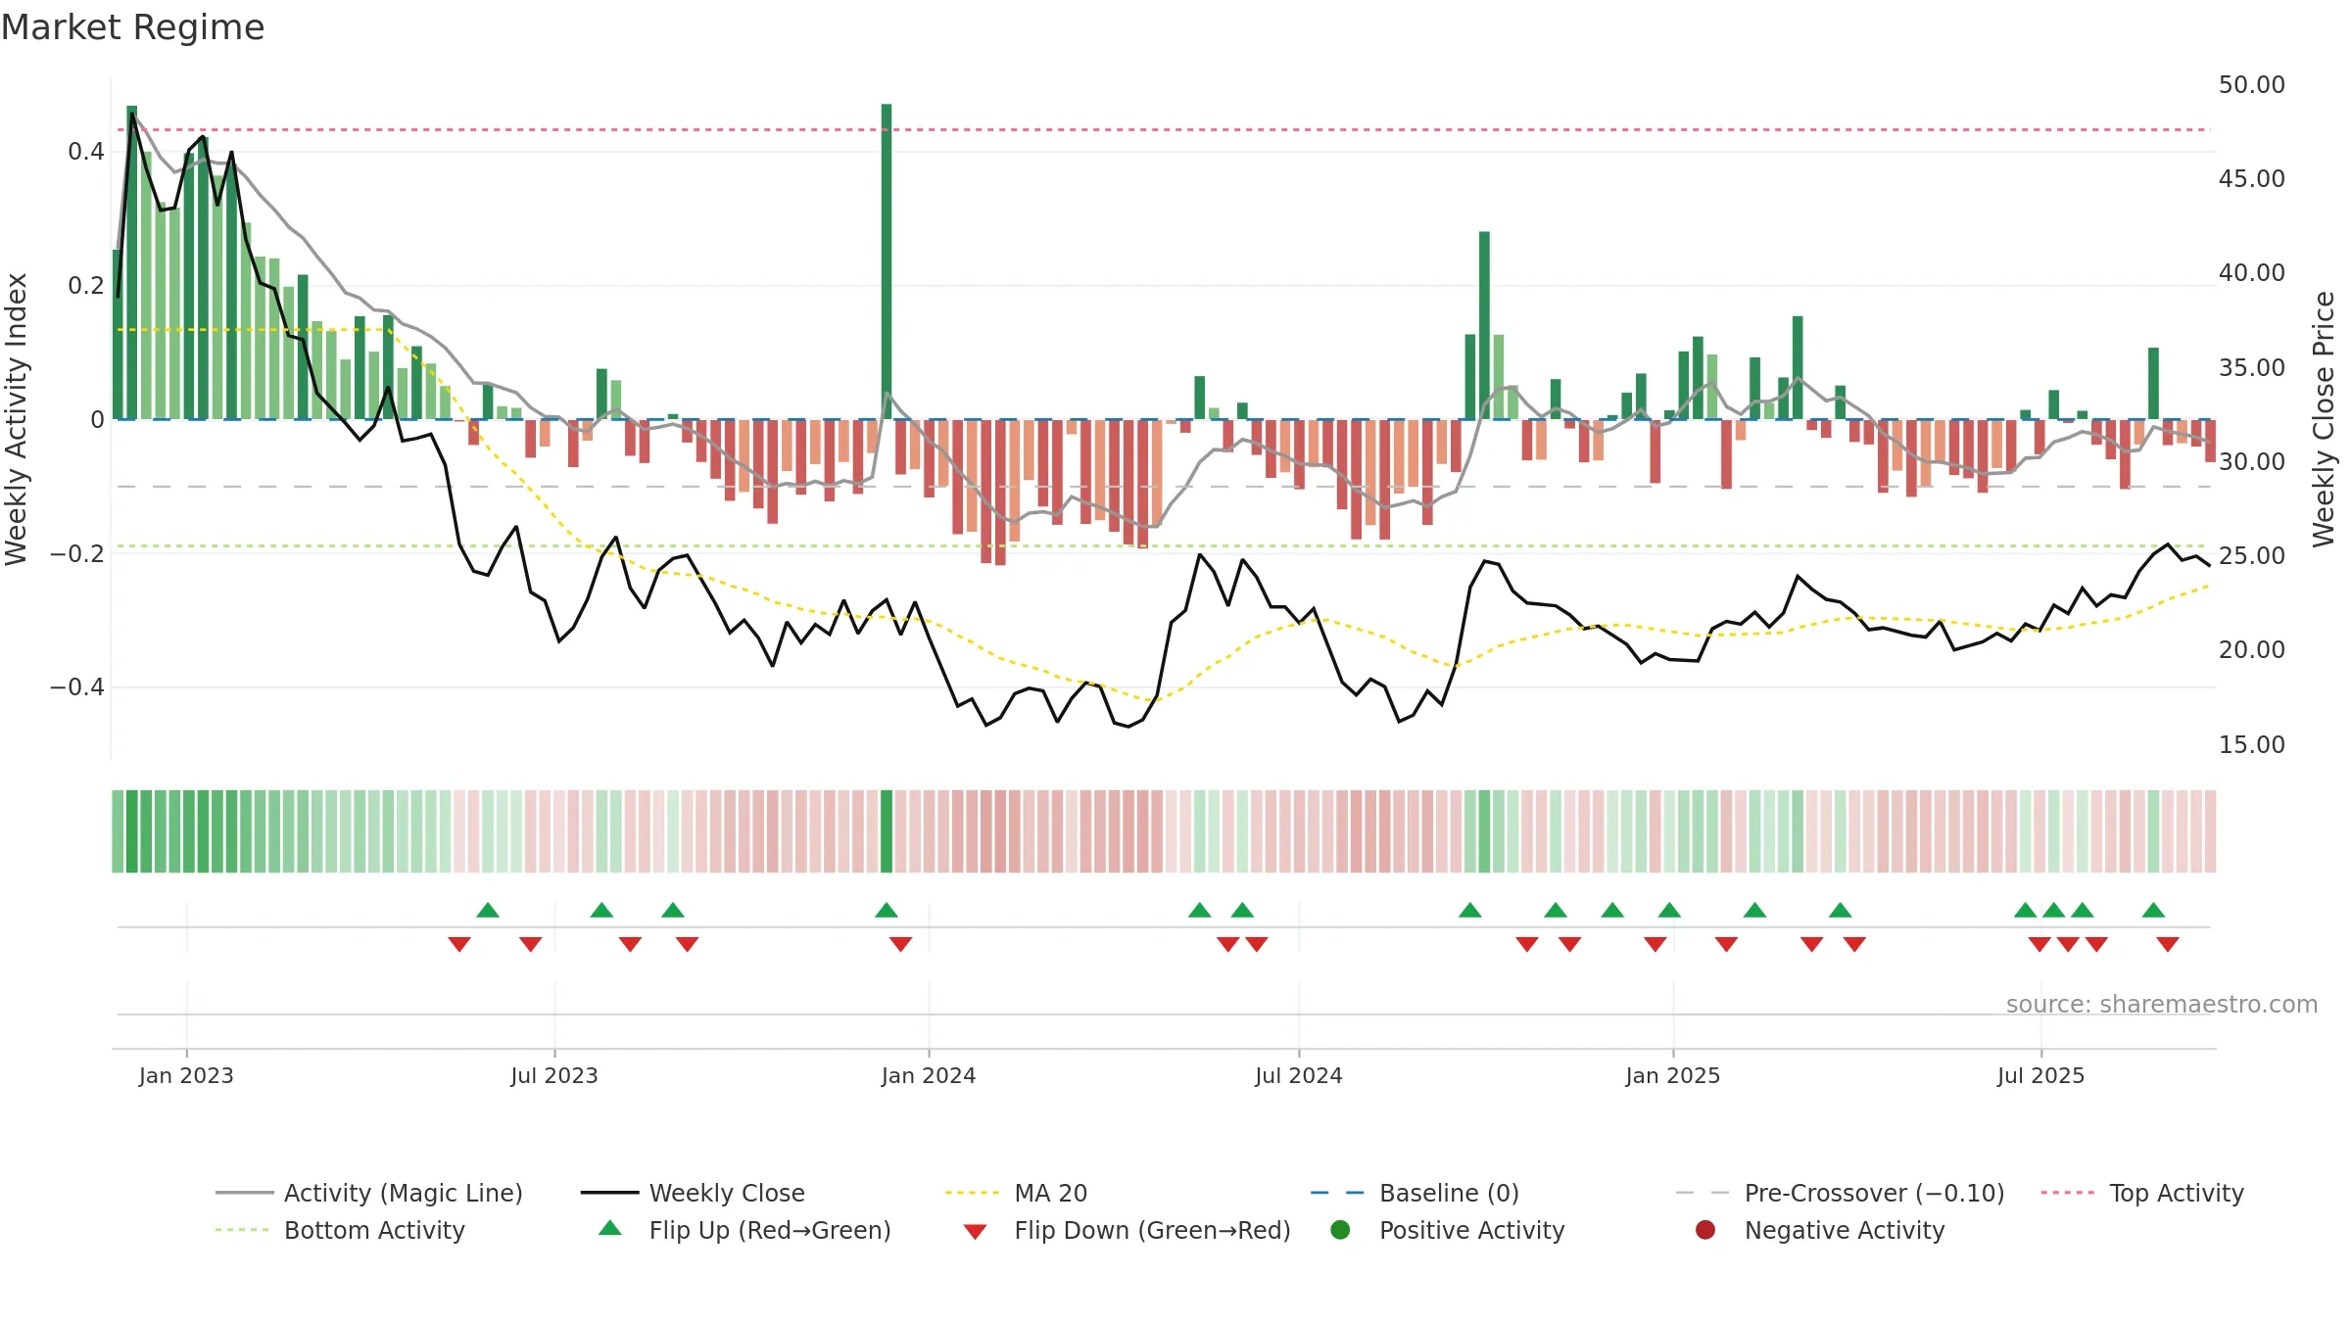
Task: Click the dark green regime strip cell before Jan 2024
Action: click(x=887, y=831)
